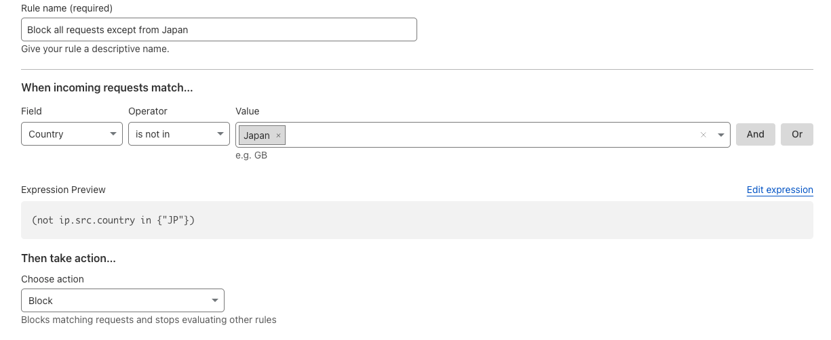Focus the Rule name text field
This screenshot has height=340, width=831.
click(219, 30)
